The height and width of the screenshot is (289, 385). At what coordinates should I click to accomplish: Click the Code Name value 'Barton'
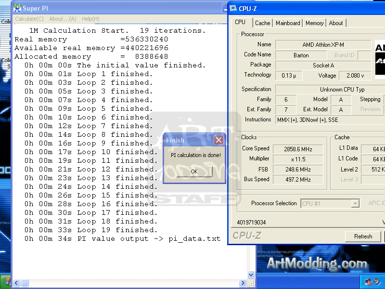click(301, 55)
